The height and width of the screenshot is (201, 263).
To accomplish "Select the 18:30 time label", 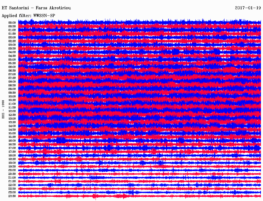I will (x=12, y=159).
